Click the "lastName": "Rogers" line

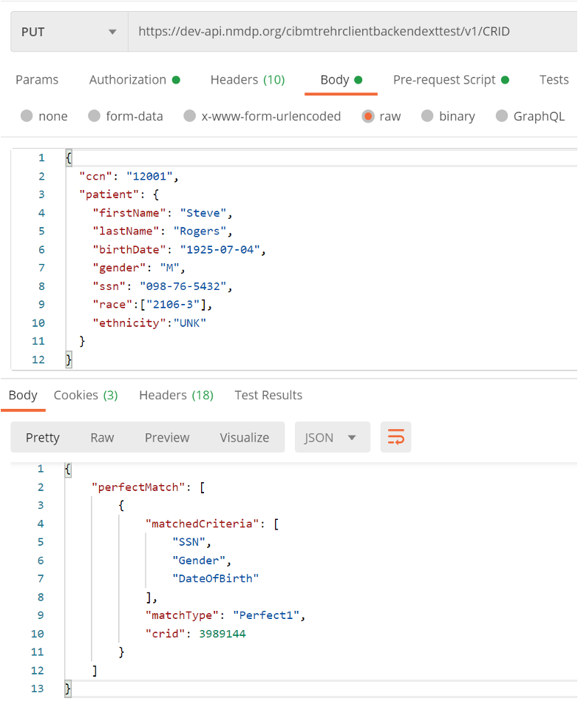point(162,231)
